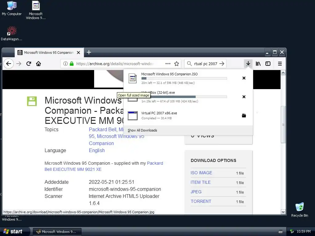Open the browser home page
The height and width of the screenshot is (236, 315).
[38, 64]
